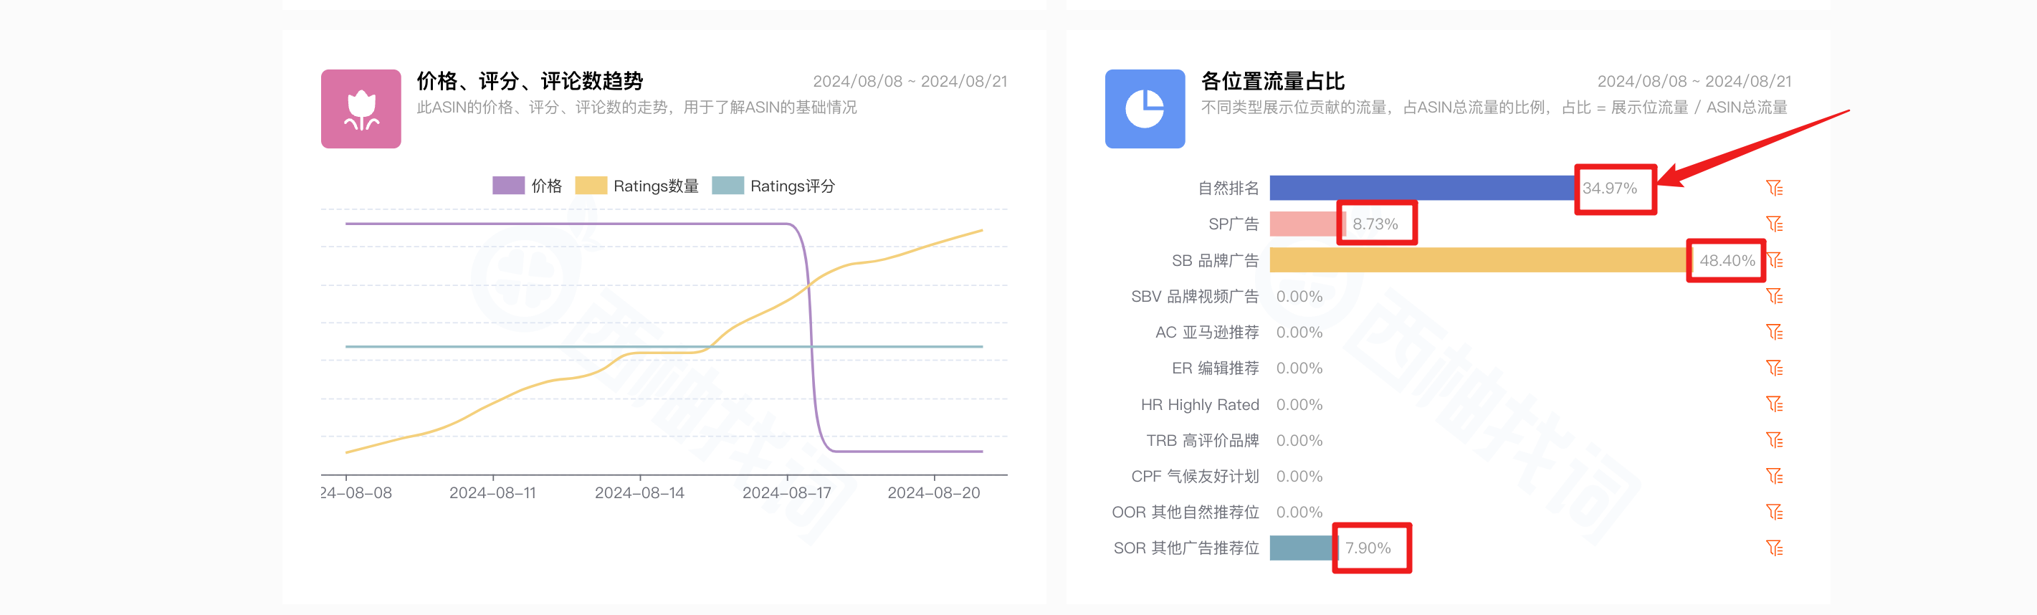
Task: Click the 0.00% value for SBV 品牌视频广告
Action: point(1299,297)
